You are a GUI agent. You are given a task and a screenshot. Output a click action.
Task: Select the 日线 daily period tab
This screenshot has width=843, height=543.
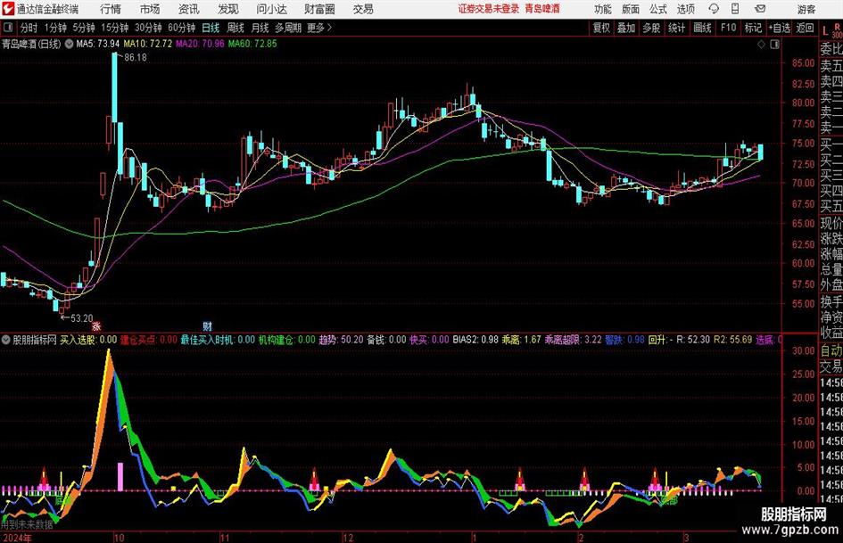(211, 28)
